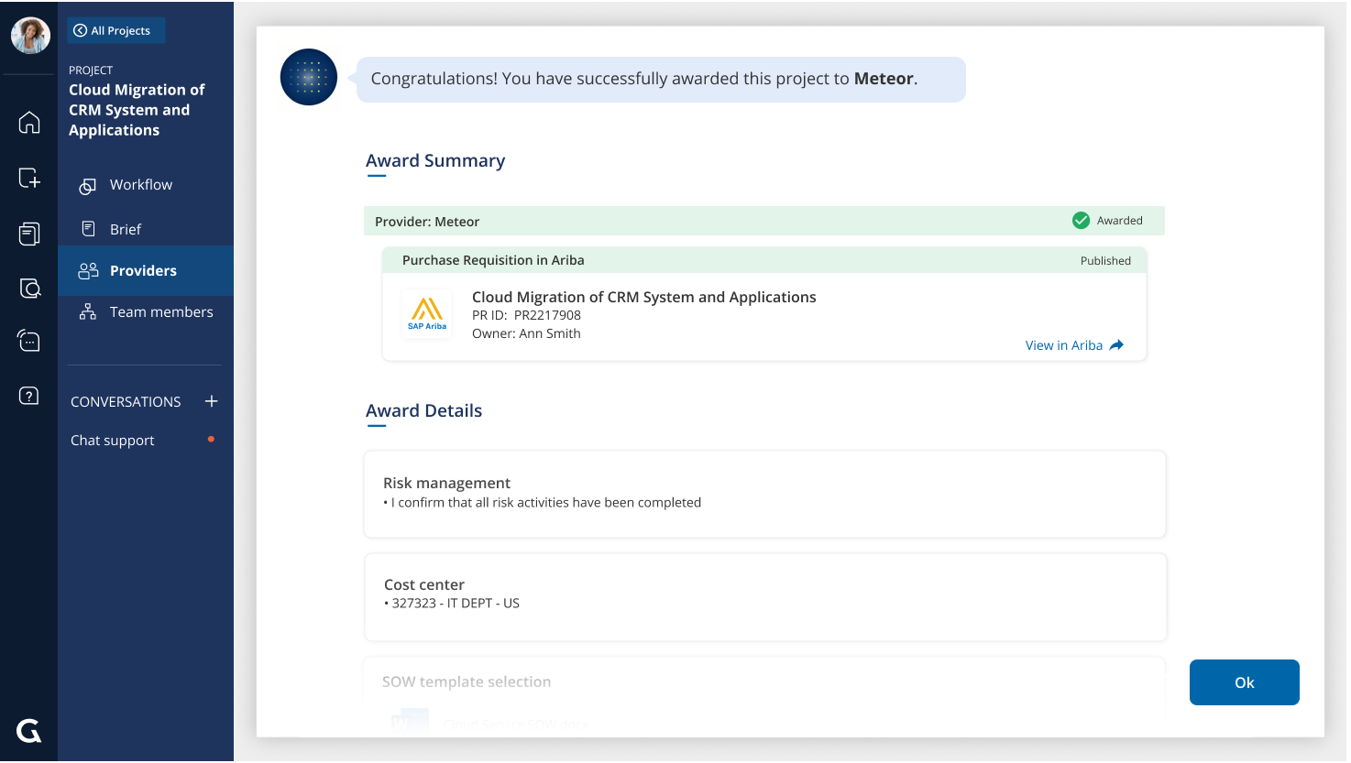Click the unread dot next to Chat support
This screenshot has width=1351, height=763.
(212, 440)
